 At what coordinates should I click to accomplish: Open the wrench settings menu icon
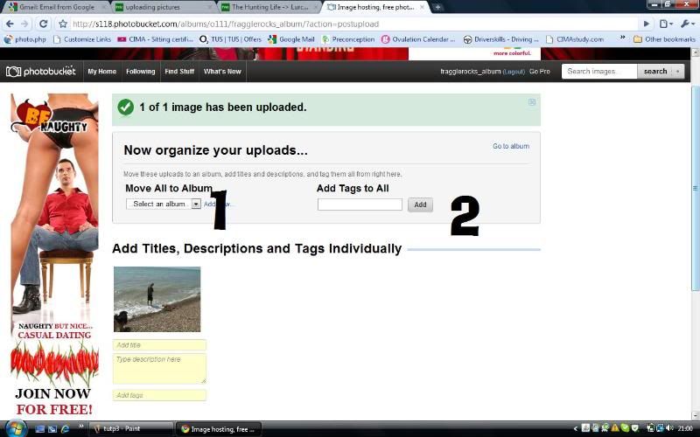pos(687,24)
